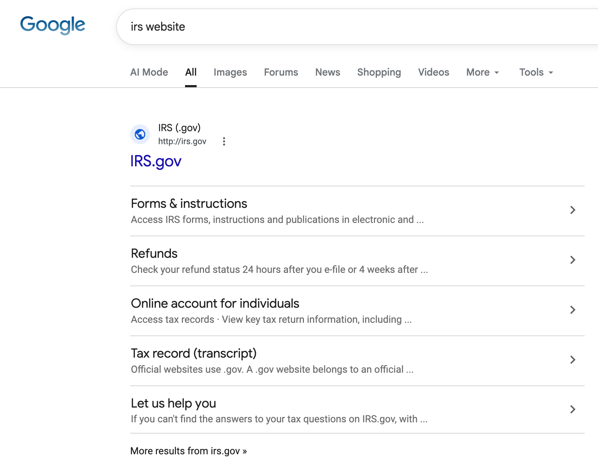Switch to Videos tab
The height and width of the screenshot is (474, 598).
pos(433,72)
